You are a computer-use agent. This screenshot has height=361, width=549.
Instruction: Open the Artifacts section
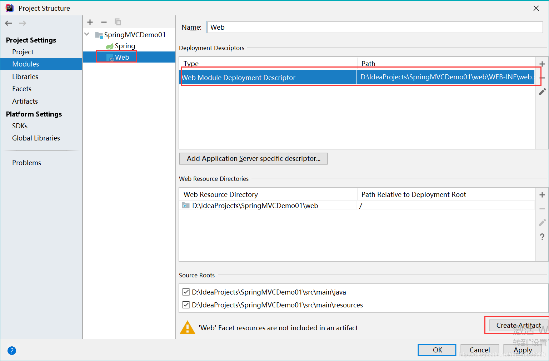pos(25,101)
